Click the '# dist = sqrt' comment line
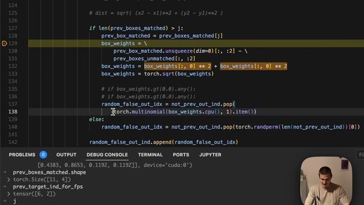364x205 pixels. pyautogui.click(x=156, y=13)
